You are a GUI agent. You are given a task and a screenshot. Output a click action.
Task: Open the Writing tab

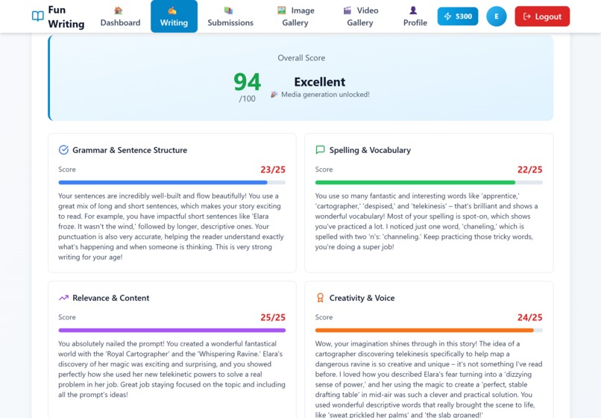click(x=174, y=16)
